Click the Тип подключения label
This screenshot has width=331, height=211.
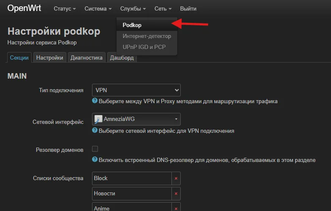[61, 90]
